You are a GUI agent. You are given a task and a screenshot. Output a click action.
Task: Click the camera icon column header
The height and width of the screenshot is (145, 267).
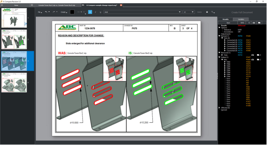[254, 23]
